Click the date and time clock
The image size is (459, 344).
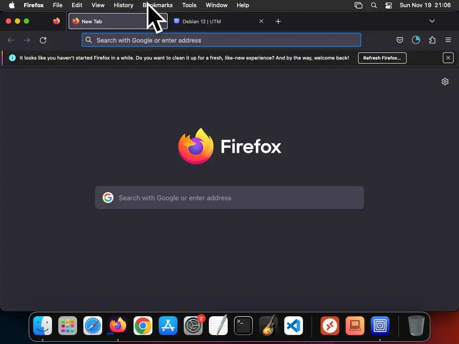425,5
